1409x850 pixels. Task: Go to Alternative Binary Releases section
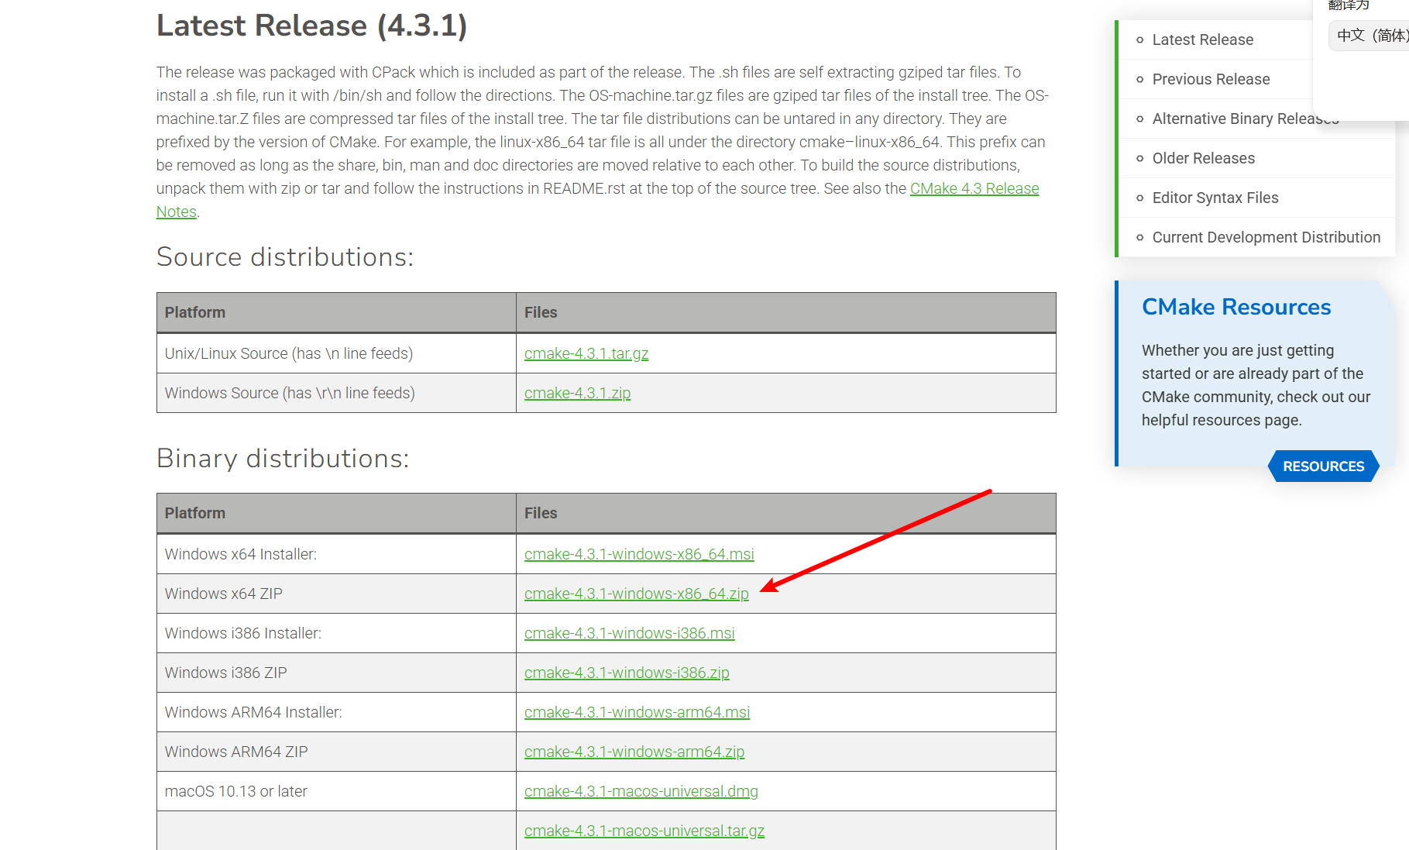pos(1245,119)
